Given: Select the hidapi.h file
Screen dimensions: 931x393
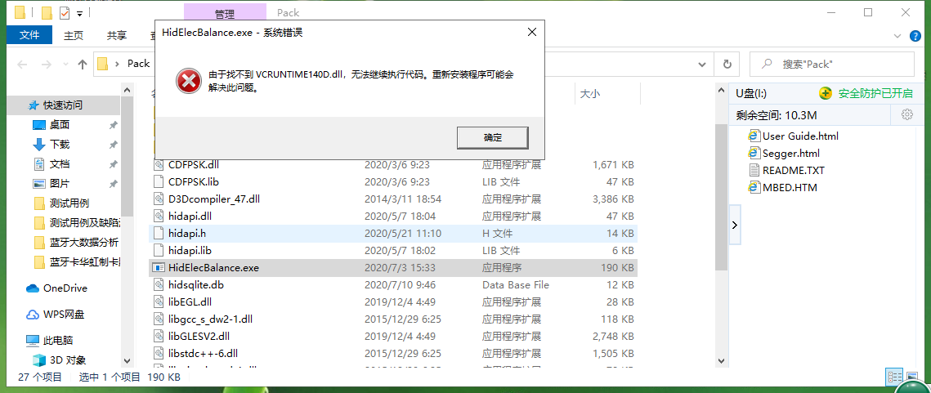Looking at the screenshot, I should pyautogui.click(x=392, y=234).
